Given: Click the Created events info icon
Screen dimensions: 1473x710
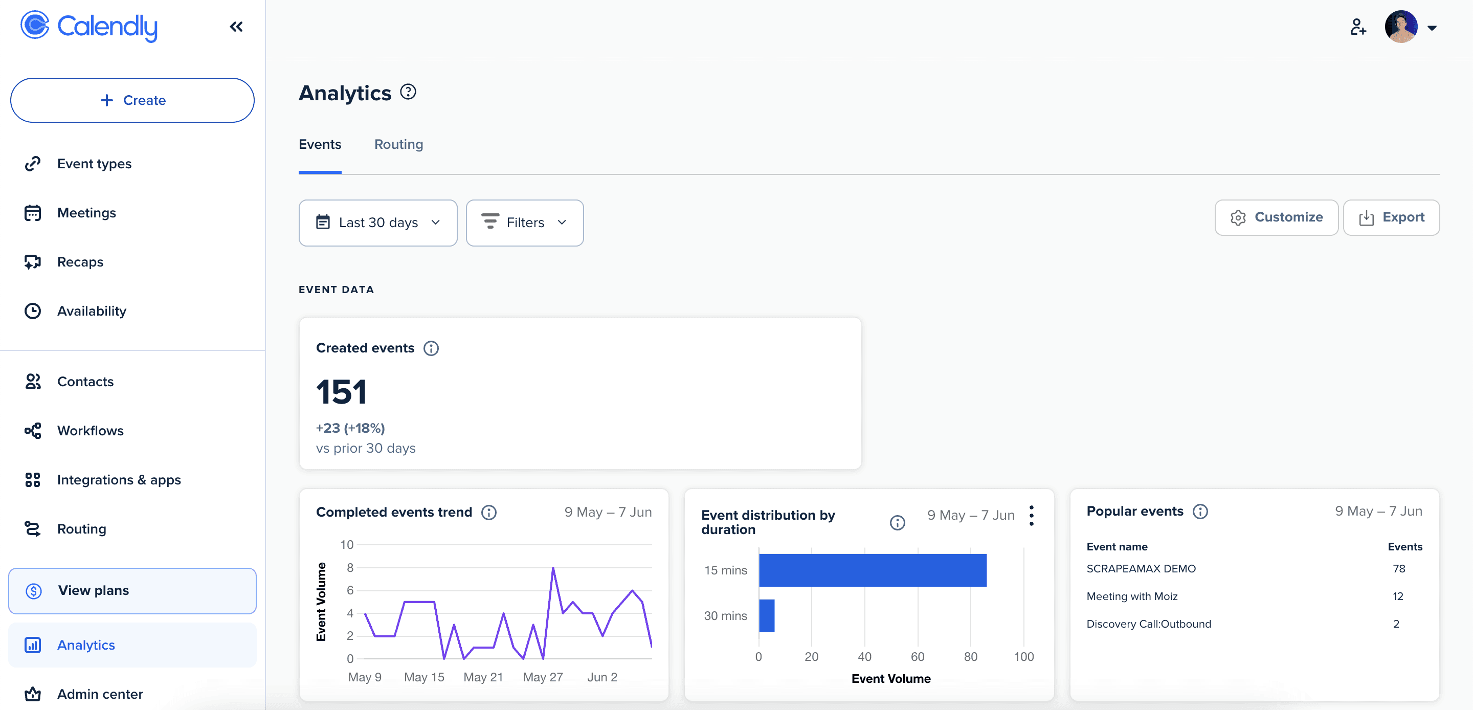Looking at the screenshot, I should [x=431, y=348].
